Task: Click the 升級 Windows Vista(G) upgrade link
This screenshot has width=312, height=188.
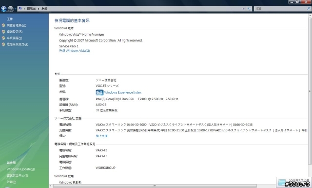Action: (x=75, y=51)
